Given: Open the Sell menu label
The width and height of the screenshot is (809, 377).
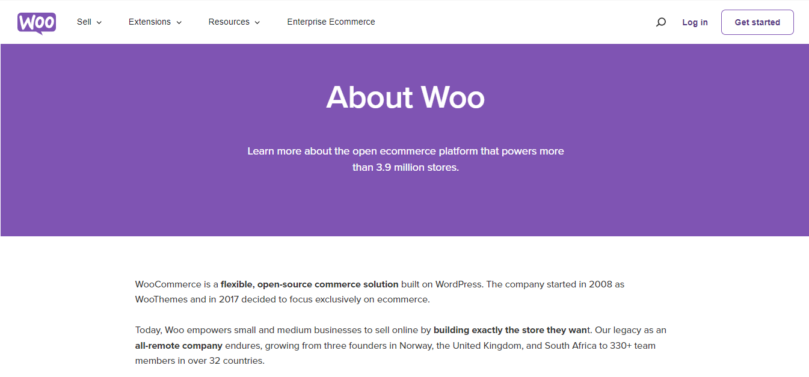Looking at the screenshot, I should tap(84, 22).
